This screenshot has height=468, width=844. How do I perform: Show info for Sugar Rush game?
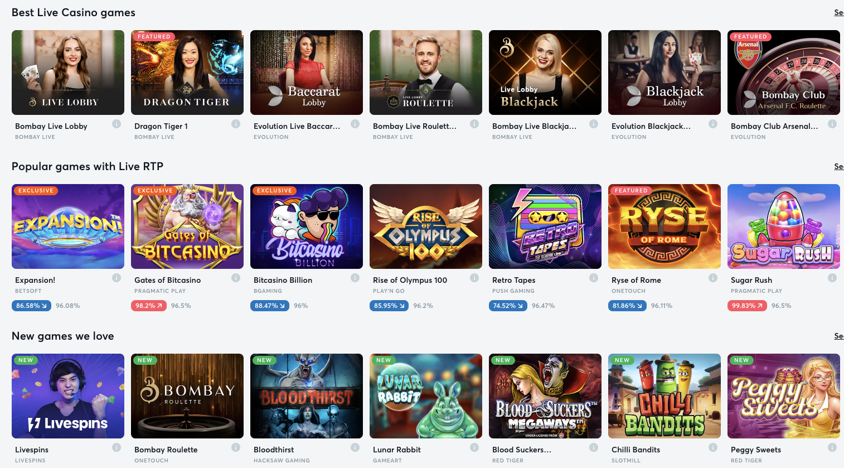(832, 278)
